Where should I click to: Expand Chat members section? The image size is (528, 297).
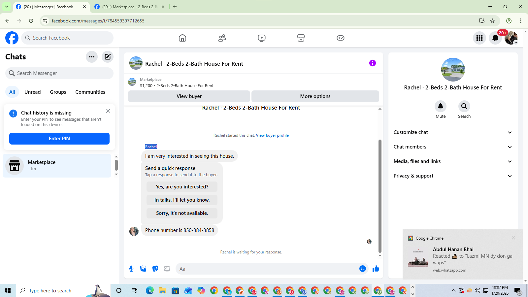tap(453, 147)
